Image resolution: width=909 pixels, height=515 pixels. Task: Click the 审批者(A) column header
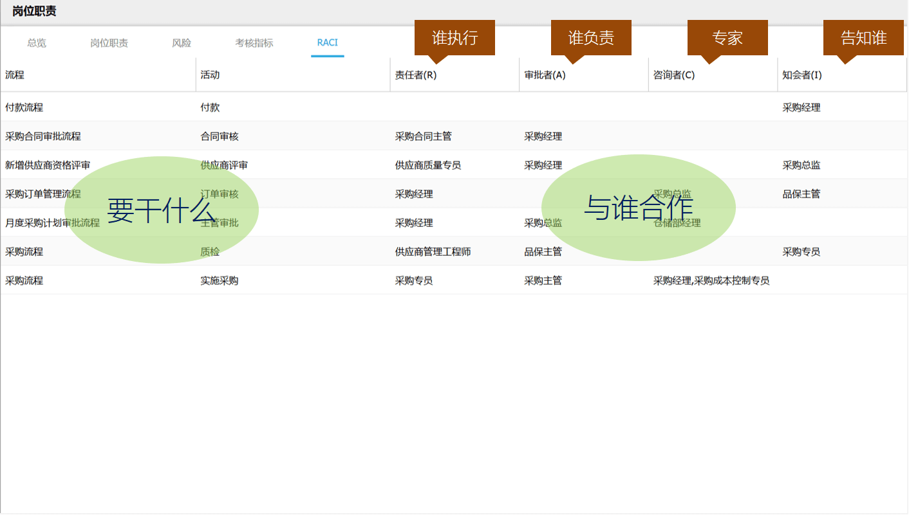click(x=545, y=75)
